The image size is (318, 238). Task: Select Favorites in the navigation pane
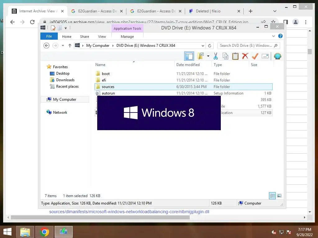60,67
